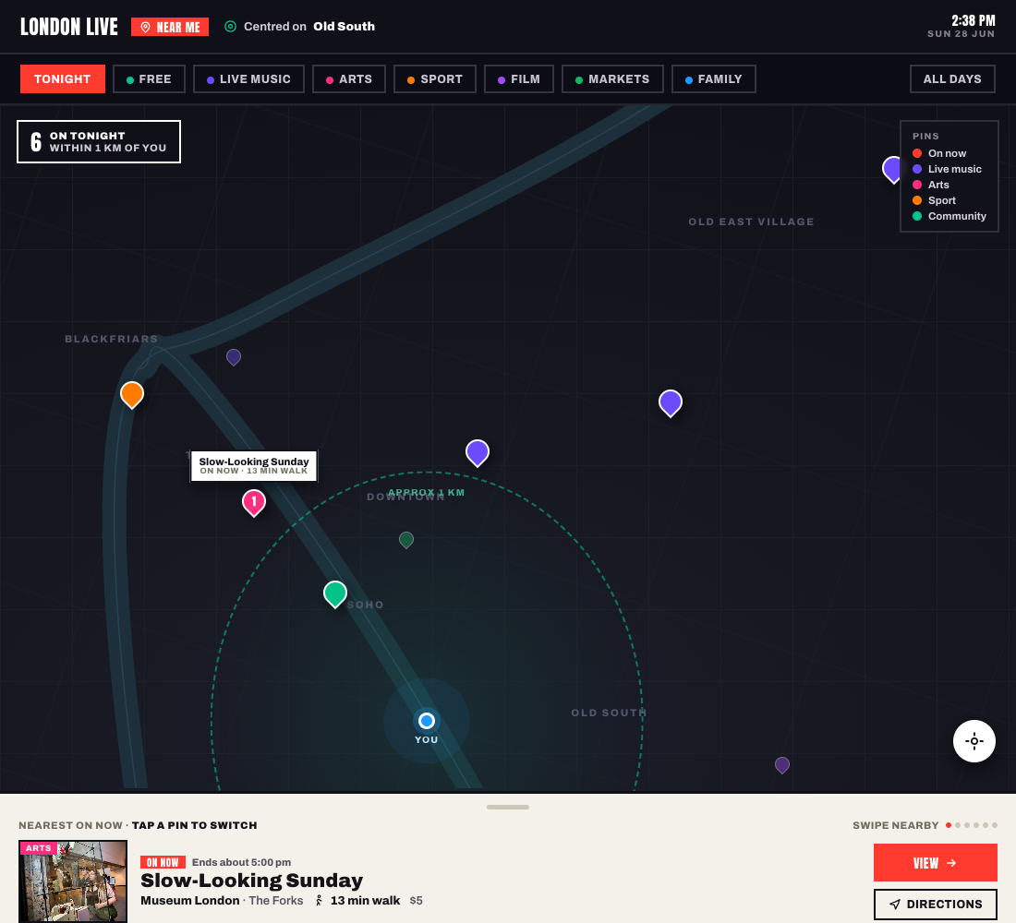This screenshot has height=923, width=1016.
Task: Turn on the Arts filter
Action: (x=349, y=79)
